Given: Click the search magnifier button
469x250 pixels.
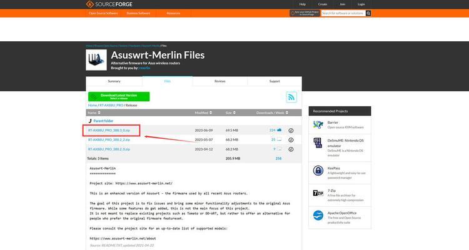Looking at the screenshot, I should point(368,13).
